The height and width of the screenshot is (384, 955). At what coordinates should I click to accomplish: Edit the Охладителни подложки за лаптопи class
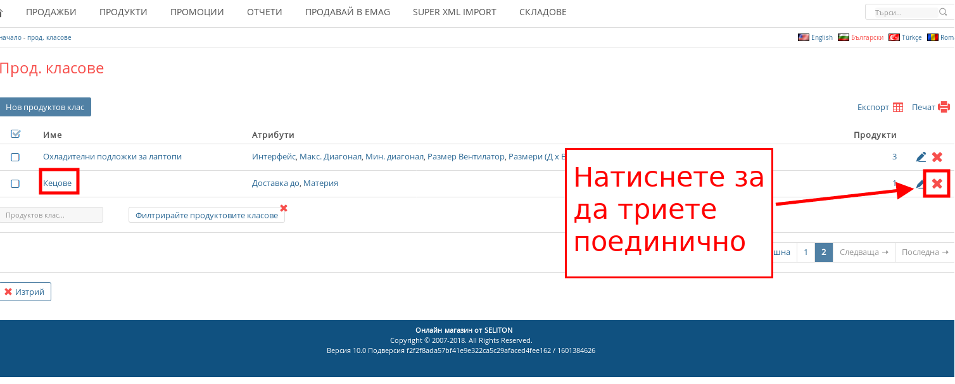click(x=921, y=157)
